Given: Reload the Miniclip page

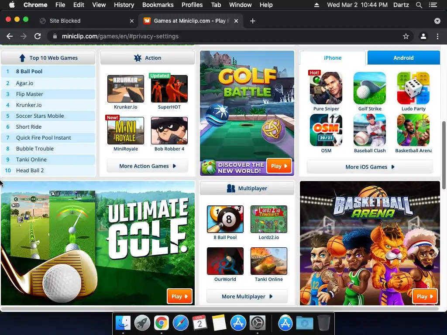Looking at the screenshot, I should [38, 36].
